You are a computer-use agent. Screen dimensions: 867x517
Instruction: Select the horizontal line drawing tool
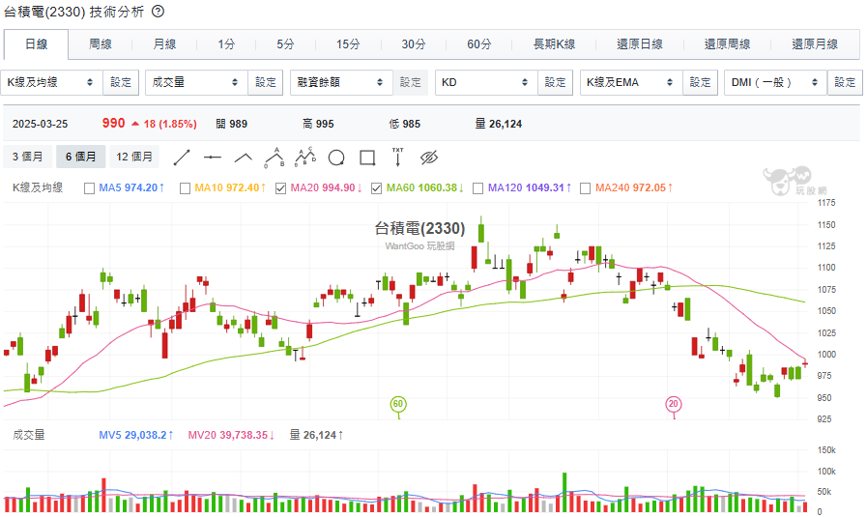point(213,157)
